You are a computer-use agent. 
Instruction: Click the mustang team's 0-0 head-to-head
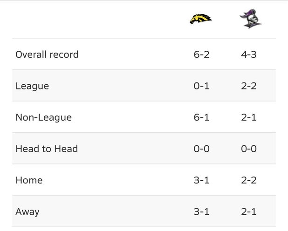(x=201, y=149)
